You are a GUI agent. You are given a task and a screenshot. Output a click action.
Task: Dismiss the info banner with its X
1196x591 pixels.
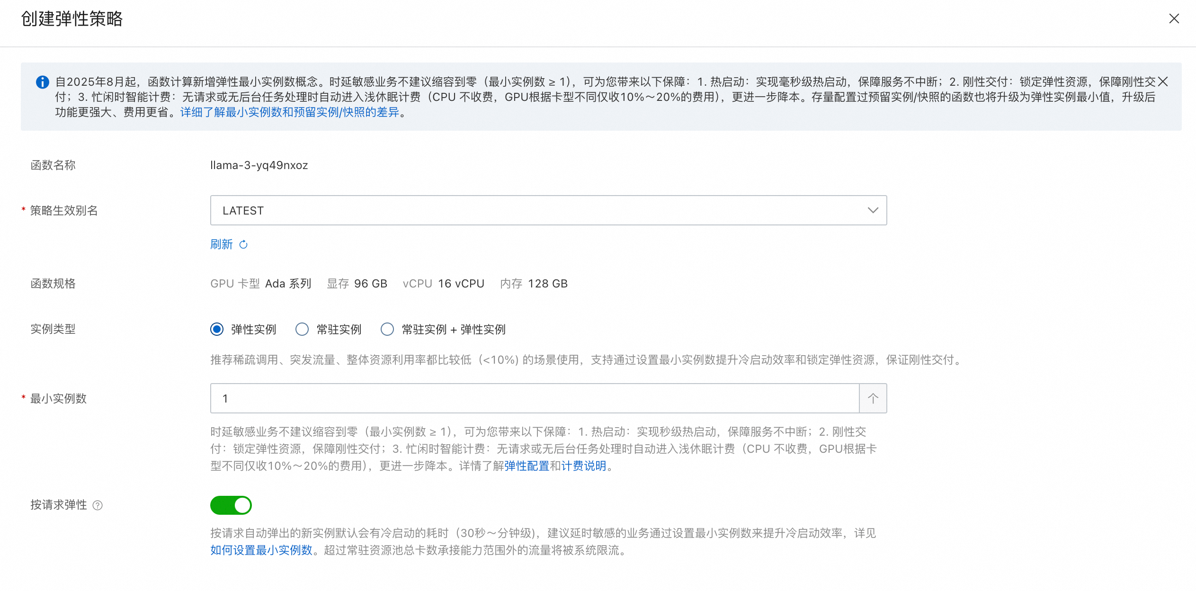pyautogui.click(x=1163, y=82)
